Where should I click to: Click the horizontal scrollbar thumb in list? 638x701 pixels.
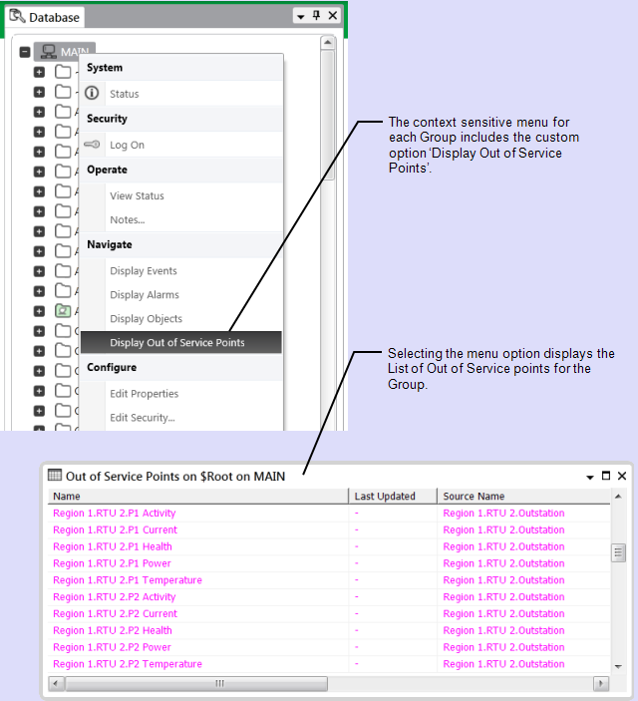click(x=219, y=683)
